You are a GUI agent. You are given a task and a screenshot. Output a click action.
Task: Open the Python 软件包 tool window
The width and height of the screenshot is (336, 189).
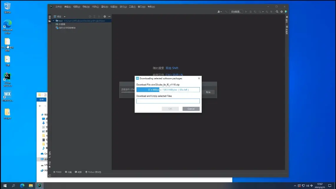(93, 172)
